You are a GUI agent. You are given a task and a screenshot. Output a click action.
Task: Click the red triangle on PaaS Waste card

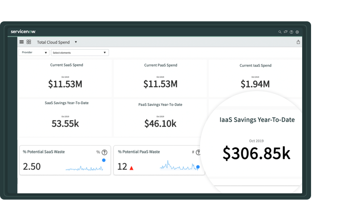coord(131,168)
